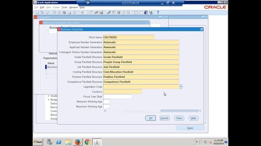Click the Show Navigator toolbar icon
This screenshot has height=146, width=261.
click(47, 13)
